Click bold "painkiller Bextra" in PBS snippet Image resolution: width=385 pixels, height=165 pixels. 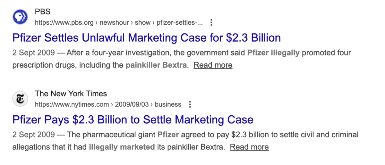156,65
